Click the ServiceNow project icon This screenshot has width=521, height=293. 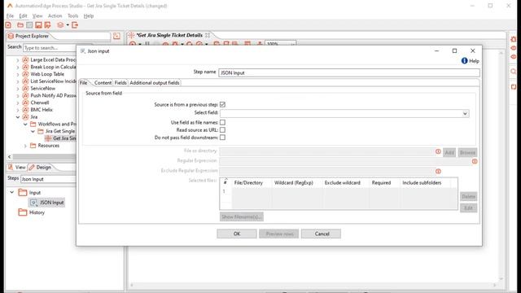(25, 89)
